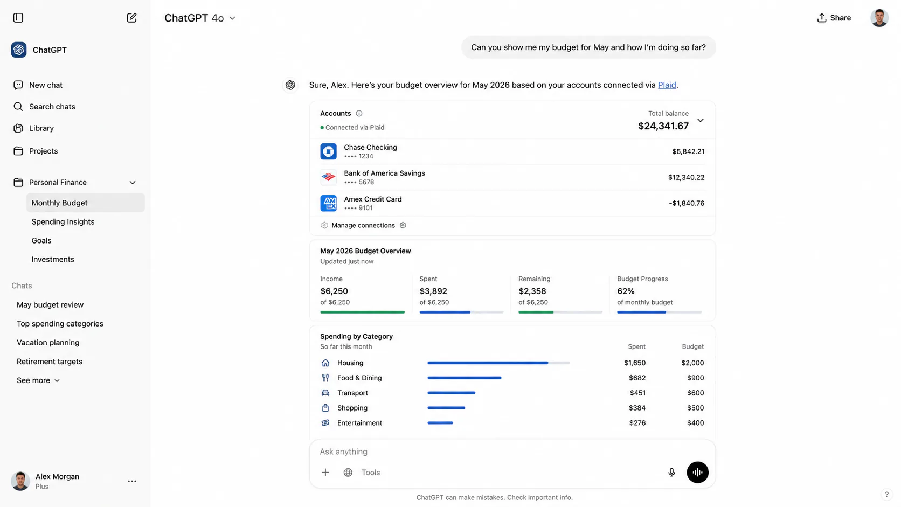Click the Shopping bag icon
This screenshot has width=901, height=507.
tap(325, 408)
